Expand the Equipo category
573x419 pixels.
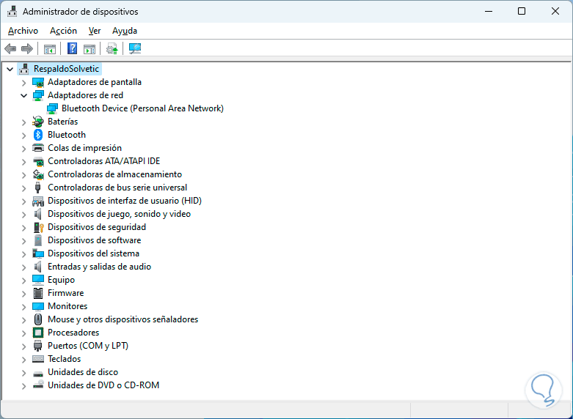coord(23,281)
